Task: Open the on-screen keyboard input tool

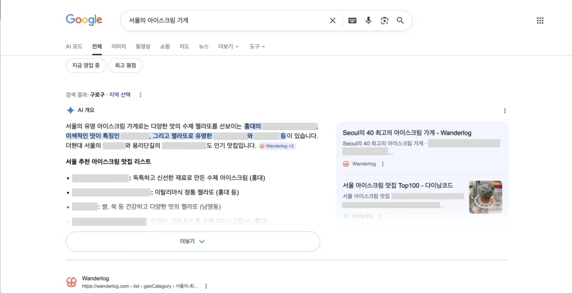Action: pyautogui.click(x=352, y=21)
